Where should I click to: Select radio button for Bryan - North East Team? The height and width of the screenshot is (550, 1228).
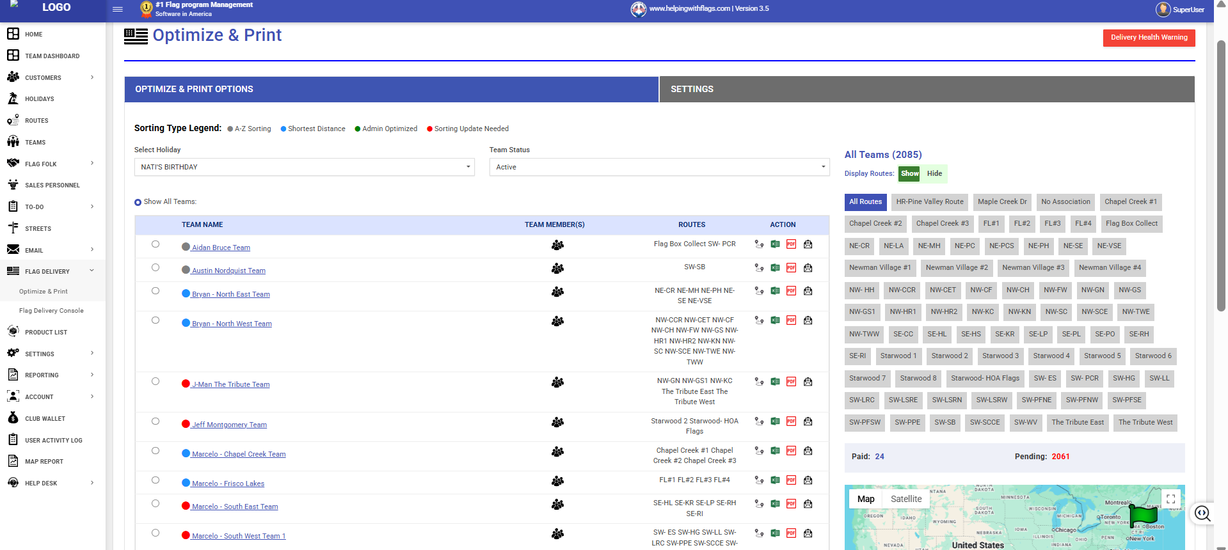point(155,291)
